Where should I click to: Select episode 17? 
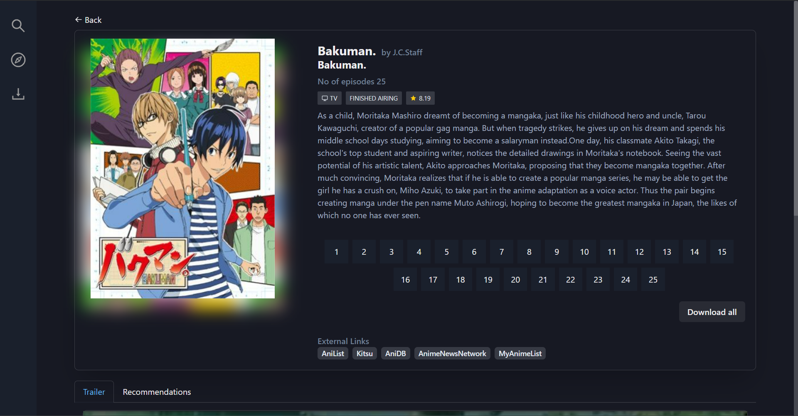point(433,279)
